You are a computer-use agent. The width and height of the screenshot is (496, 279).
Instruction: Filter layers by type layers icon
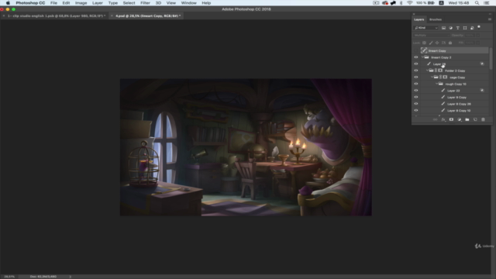[x=458, y=28]
